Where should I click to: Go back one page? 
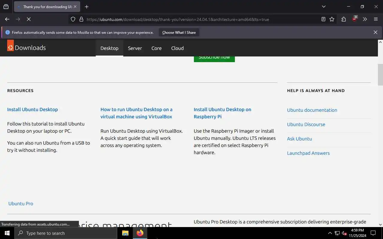7,19
